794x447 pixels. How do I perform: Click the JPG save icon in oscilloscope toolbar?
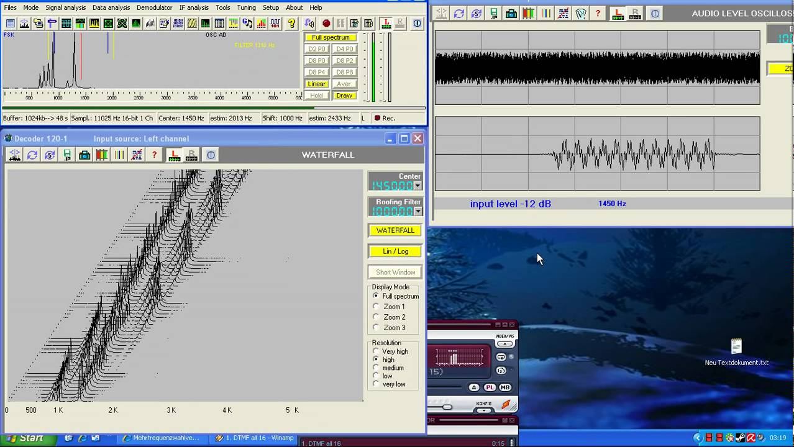click(x=494, y=14)
